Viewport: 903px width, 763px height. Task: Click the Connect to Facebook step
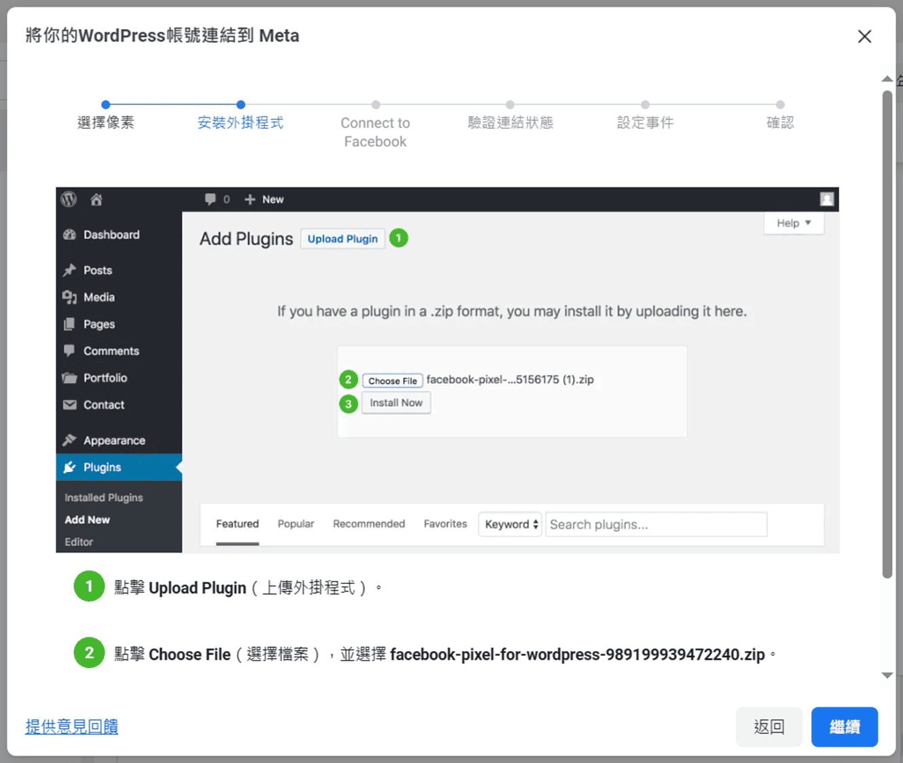tap(375, 132)
